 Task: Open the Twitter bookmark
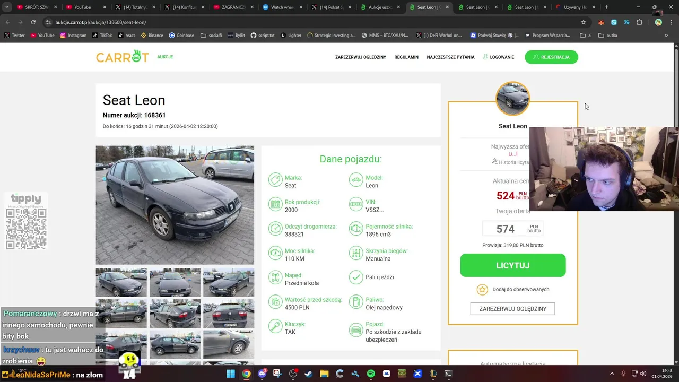coord(14,36)
